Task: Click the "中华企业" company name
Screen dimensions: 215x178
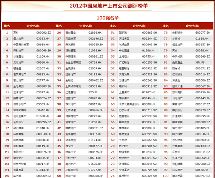Action: point(71,152)
